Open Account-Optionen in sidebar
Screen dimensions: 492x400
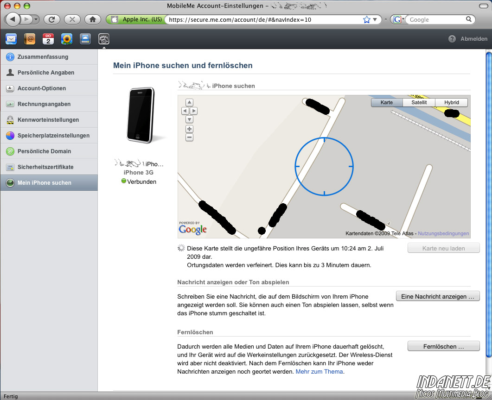pos(49,88)
